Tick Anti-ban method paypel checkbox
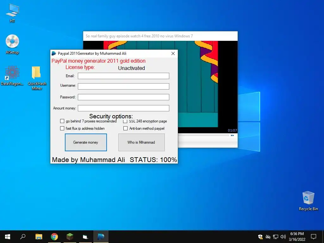 pos(125,128)
